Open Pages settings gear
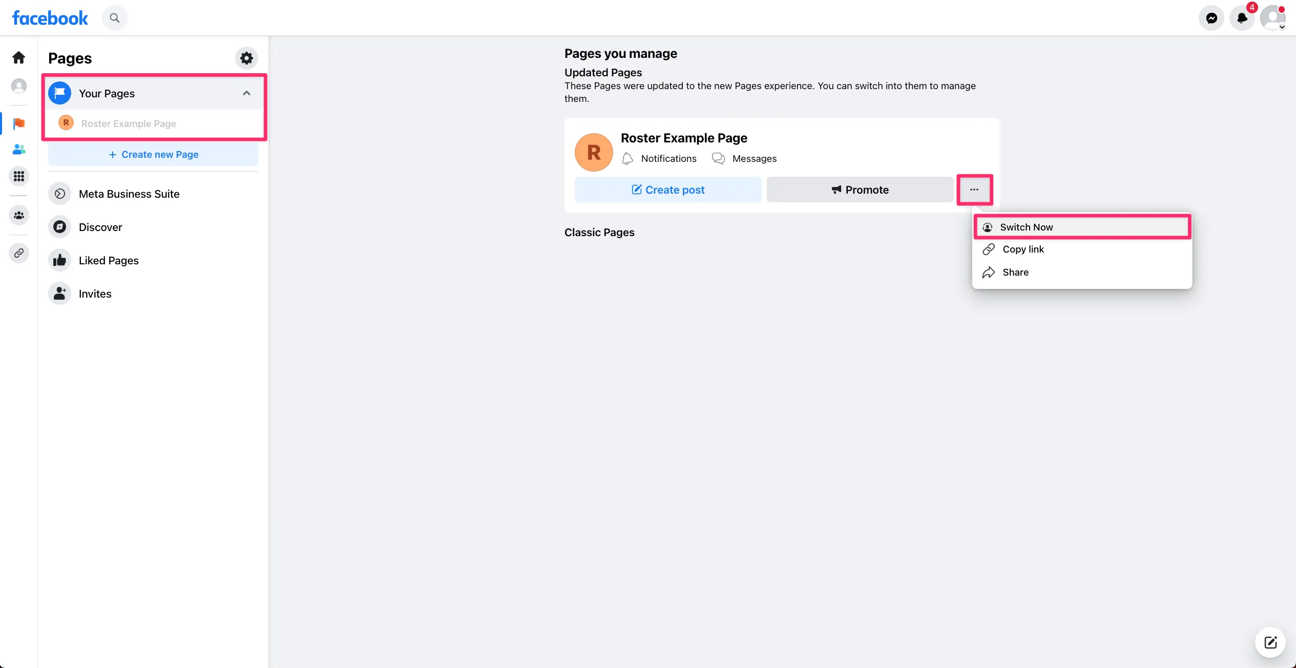 click(246, 58)
